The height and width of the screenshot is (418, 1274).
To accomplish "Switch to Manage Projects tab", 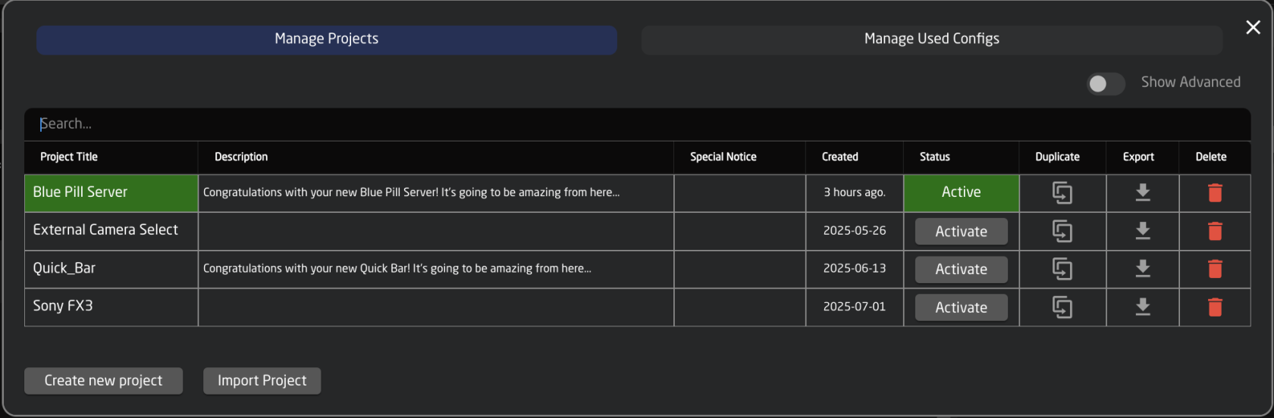I will tap(327, 39).
